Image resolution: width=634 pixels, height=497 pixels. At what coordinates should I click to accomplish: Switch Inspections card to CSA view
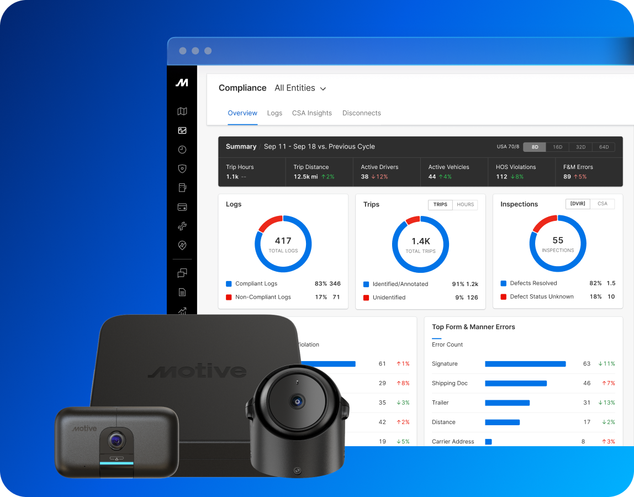click(602, 204)
